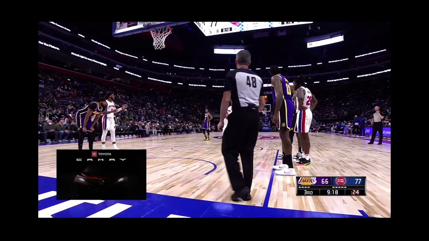Click the referee's jersey number 48
429x241 pixels.
pyautogui.click(x=251, y=81)
